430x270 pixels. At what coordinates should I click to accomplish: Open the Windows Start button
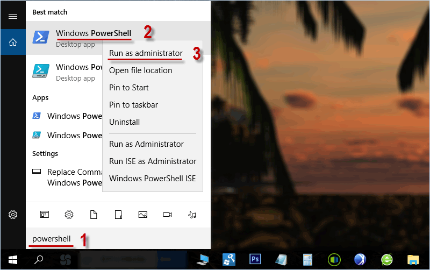coord(13,260)
